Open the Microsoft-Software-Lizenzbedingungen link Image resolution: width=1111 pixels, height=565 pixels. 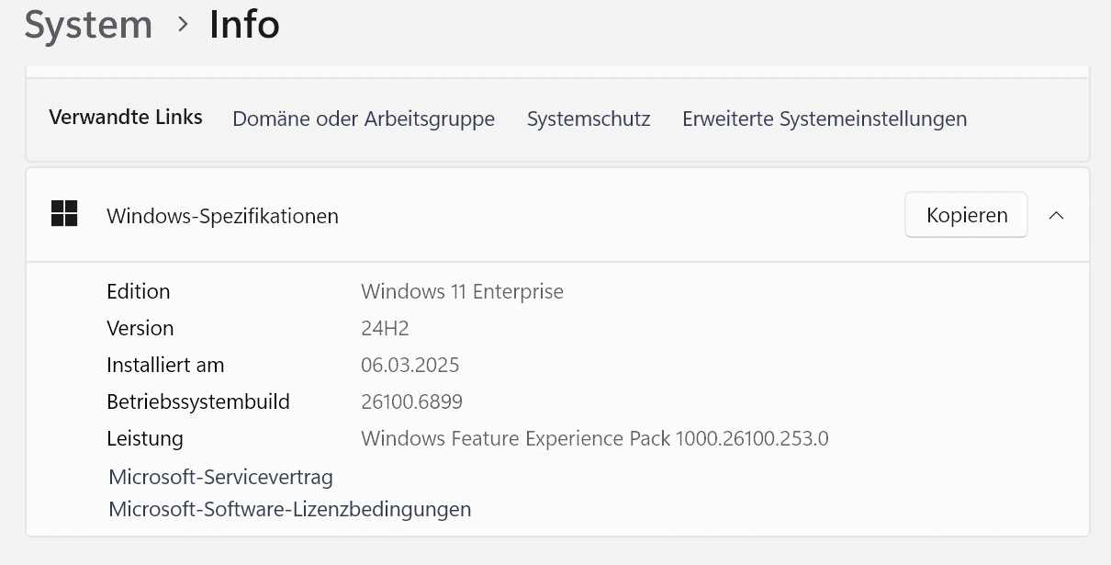point(289,508)
